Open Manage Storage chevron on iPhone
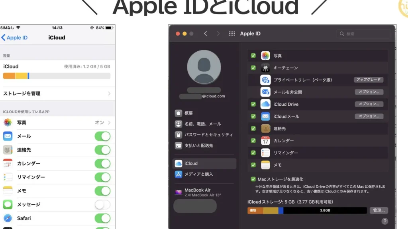This screenshot has height=229, width=408. 109,93
